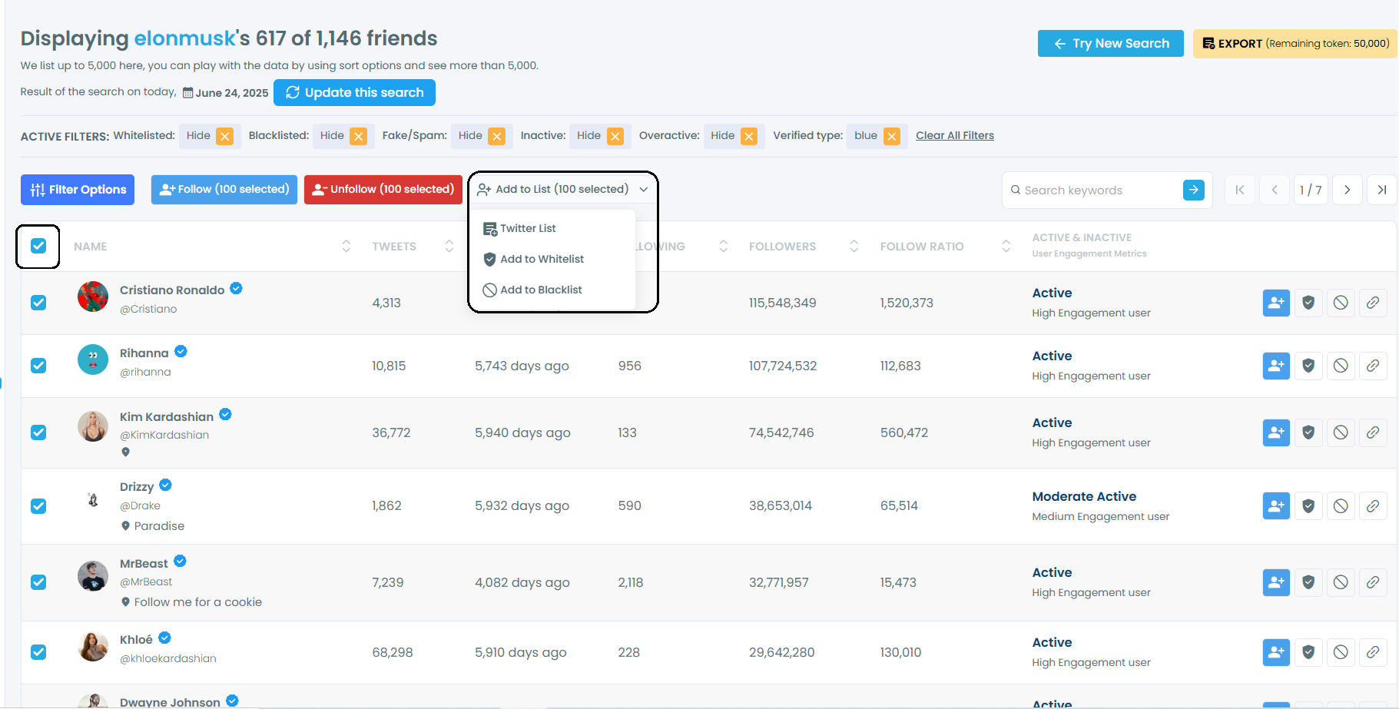Uncheck Rihanna row checkbox

[38, 366]
